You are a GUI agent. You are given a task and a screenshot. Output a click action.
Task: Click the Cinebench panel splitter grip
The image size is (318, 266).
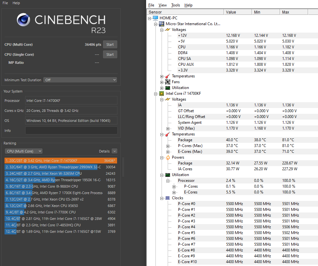123,167
